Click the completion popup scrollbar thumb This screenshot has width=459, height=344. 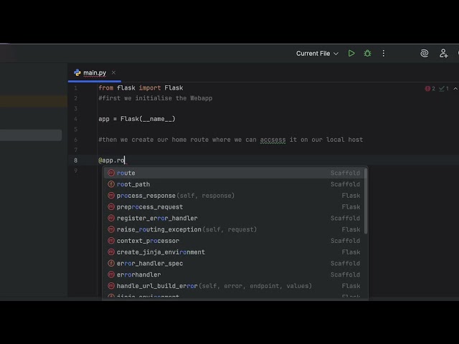(366, 201)
